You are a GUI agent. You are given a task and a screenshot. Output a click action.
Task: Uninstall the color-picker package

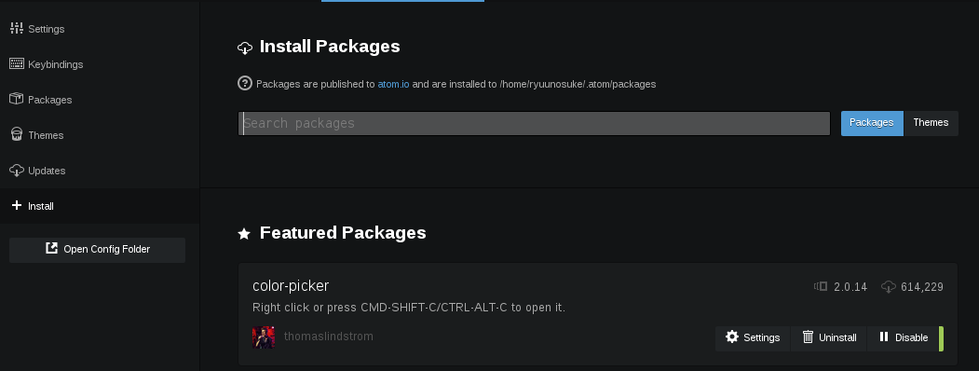pos(829,337)
